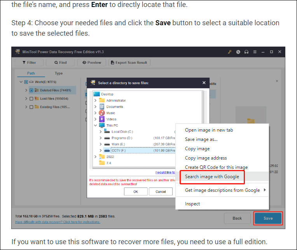Viewport: 297px width, 250px height.
Task: Expand the Administrator folder
Action: pyautogui.click(x=96, y=101)
